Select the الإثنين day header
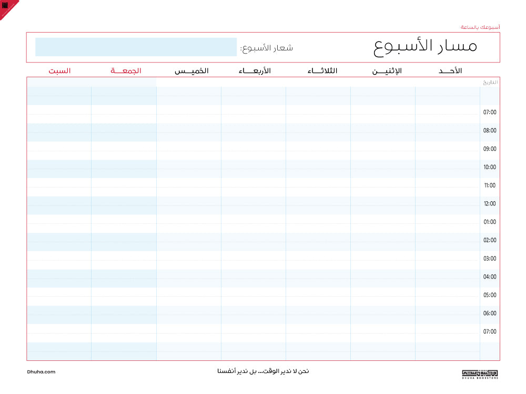526x394 pixels. click(387, 71)
